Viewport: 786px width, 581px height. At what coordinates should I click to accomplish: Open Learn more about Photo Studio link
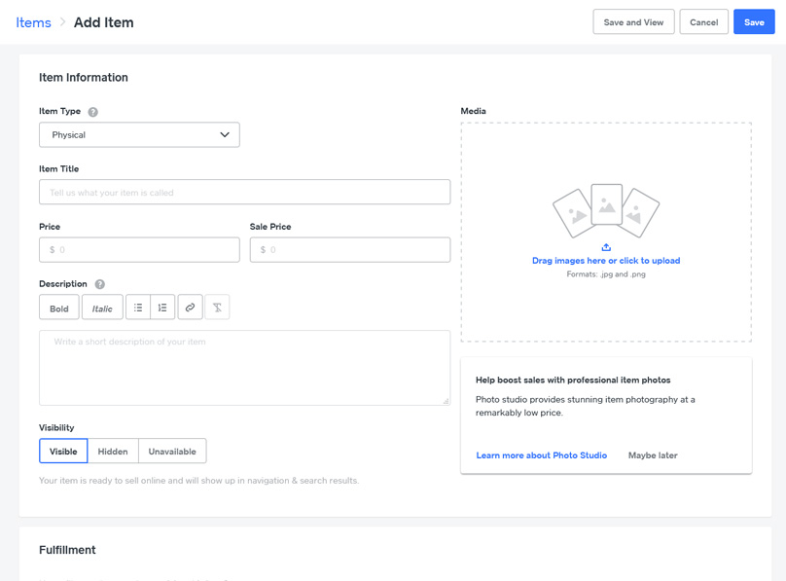pyautogui.click(x=541, y=455)
